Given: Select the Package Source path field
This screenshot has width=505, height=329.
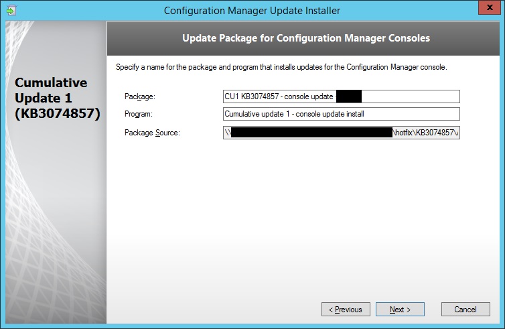Looking at the screenshot, I should 342,132.
